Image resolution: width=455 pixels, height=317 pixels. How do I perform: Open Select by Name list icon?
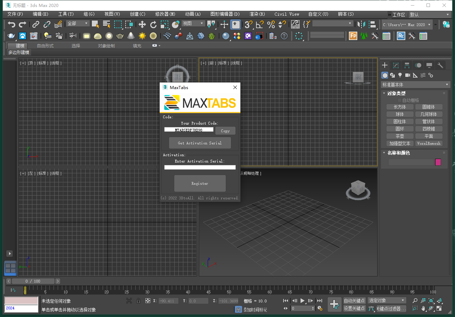(x=107, y=24)
